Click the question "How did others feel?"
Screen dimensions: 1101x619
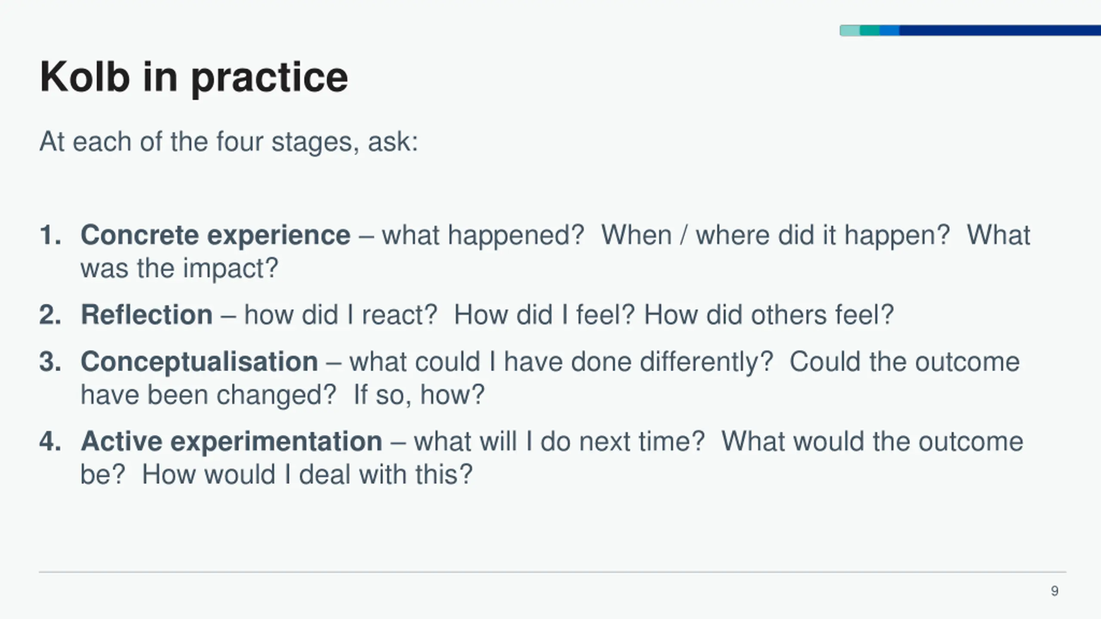769,315
